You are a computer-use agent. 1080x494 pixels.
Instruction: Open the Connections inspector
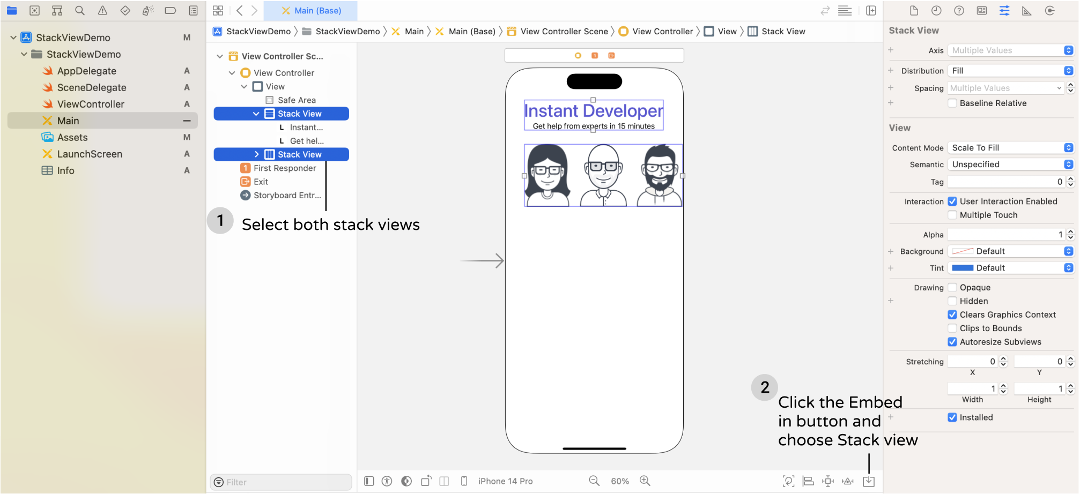pyautogui.click(x=1049, y=10)
